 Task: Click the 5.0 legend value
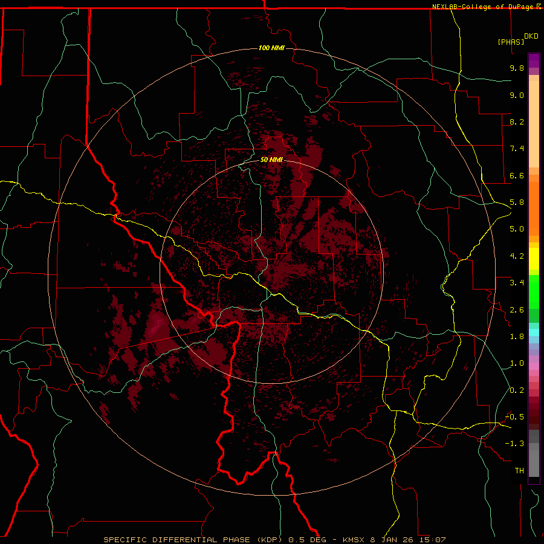tap(517, 229)
